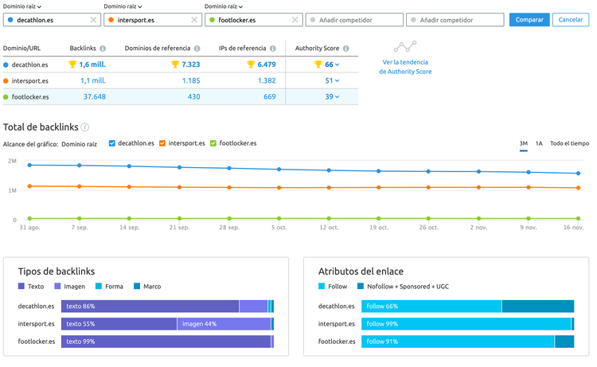Click Marco legend color swatch
This screenshot has width=597, height=367.
137,286
